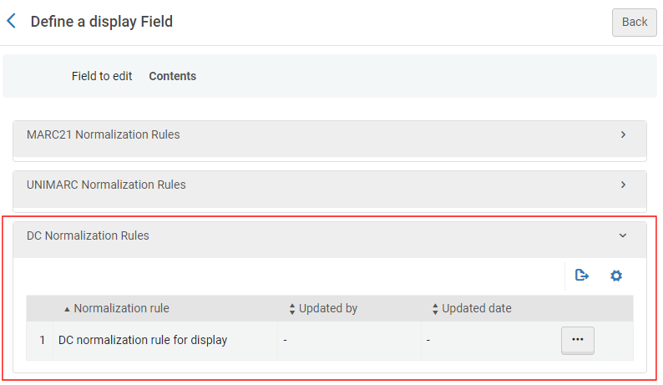Click the export list icon
The image size is (663, 385).
[x=582, y=276]
